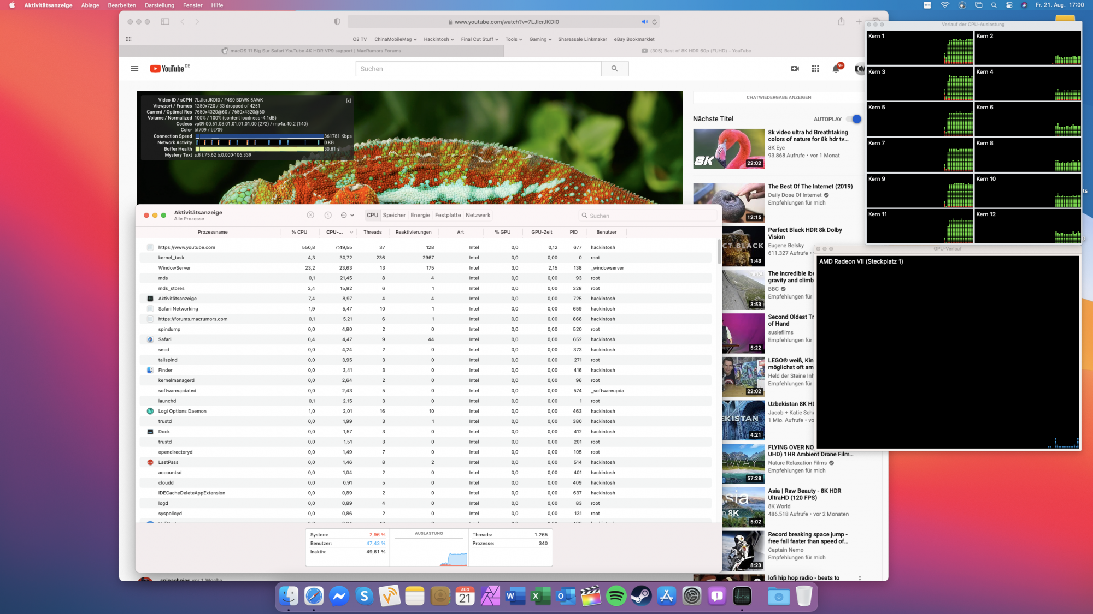Image resolution: width=1093 pixels, height=614 pixels.
Task: Click the process info icon in toolbar
Action: (328, 215)
